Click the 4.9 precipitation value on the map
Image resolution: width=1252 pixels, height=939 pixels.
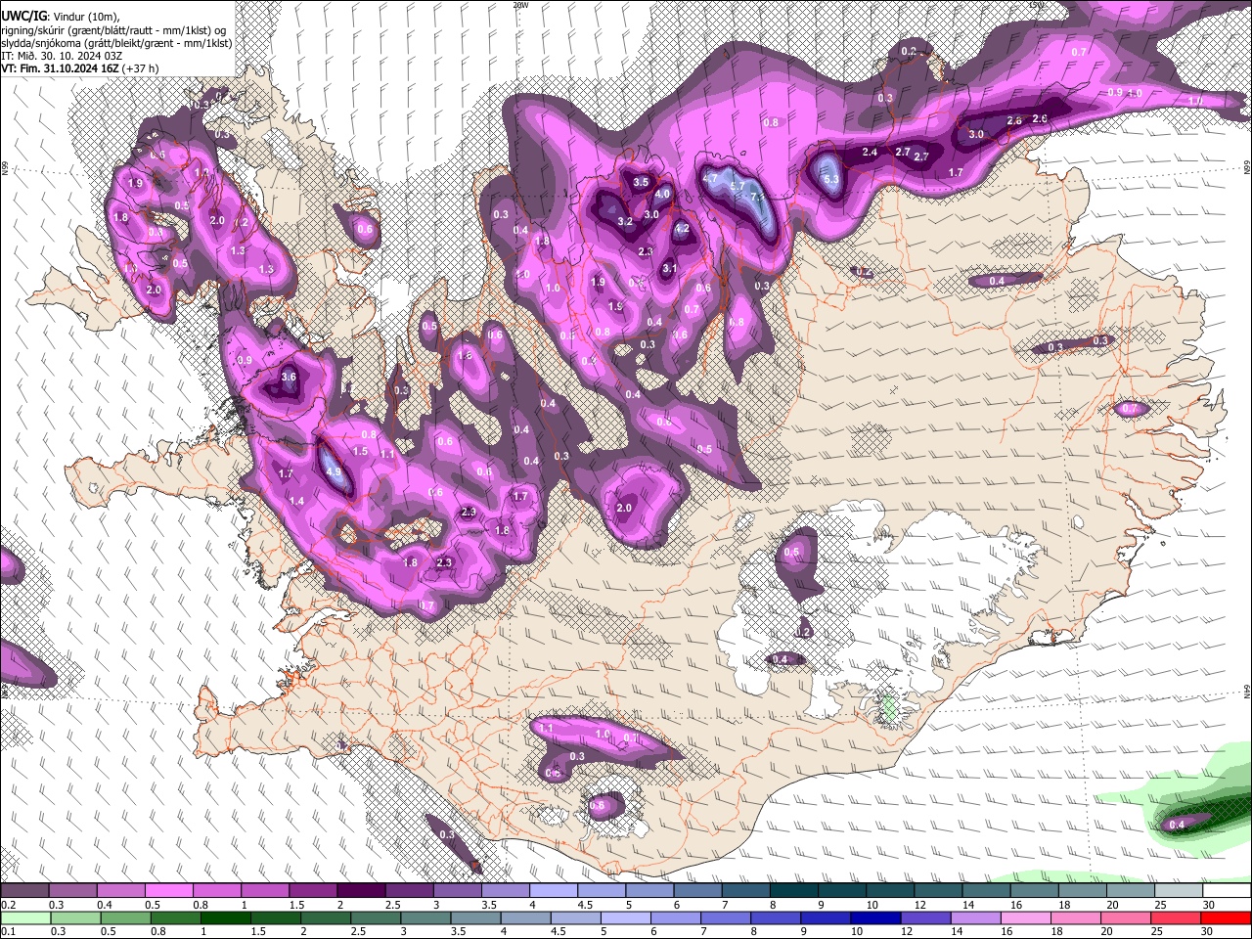334,471
